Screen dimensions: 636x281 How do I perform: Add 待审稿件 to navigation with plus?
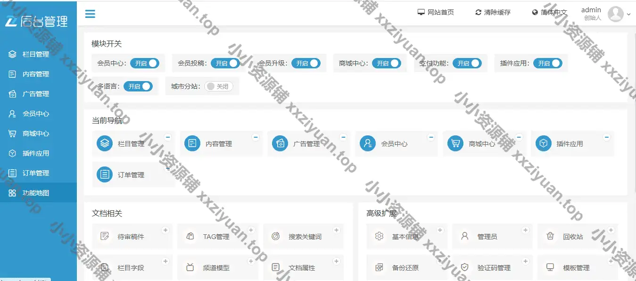pos(165,230)
